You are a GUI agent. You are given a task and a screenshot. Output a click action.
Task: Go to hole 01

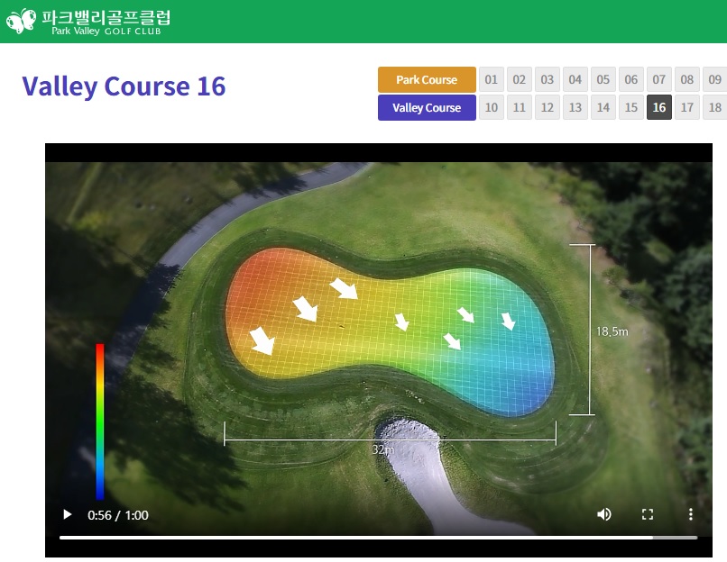point(491,79)
